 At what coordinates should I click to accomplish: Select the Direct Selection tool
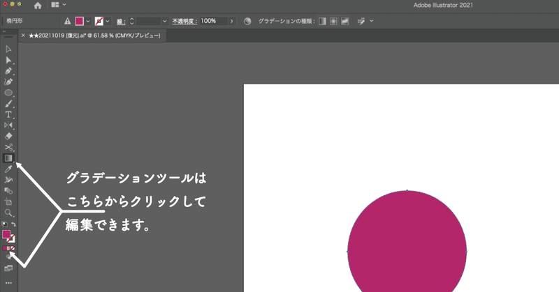point(8,60)
